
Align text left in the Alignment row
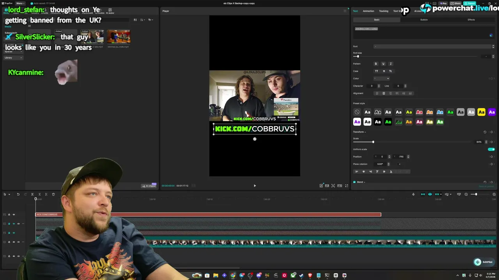point(377,93)
